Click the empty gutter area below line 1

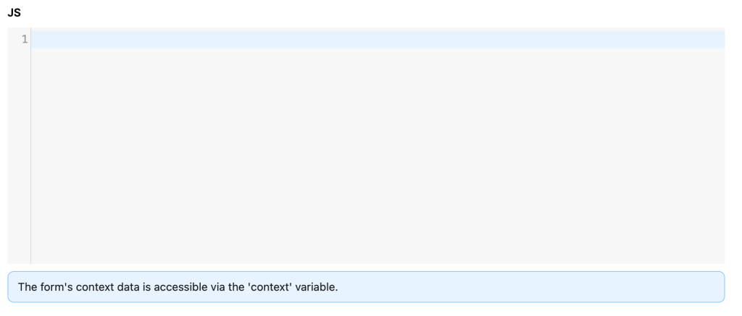tap(19, 156)
